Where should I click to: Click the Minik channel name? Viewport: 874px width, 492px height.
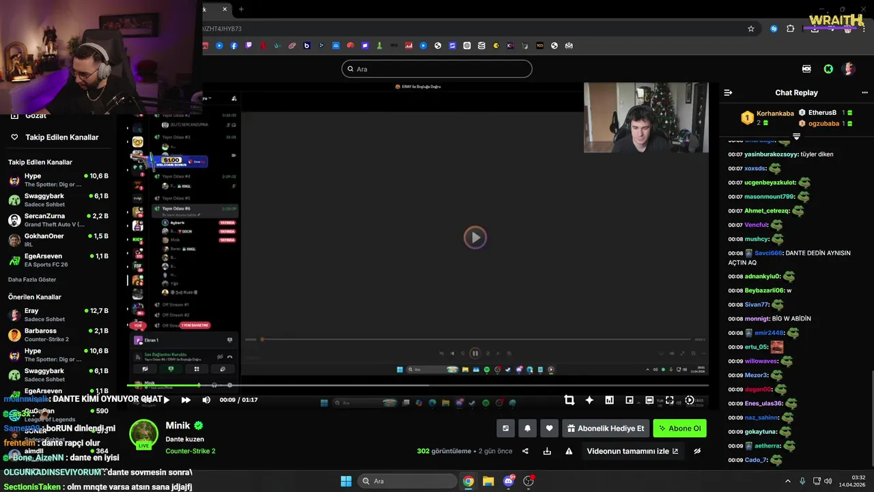click(178, 425)
